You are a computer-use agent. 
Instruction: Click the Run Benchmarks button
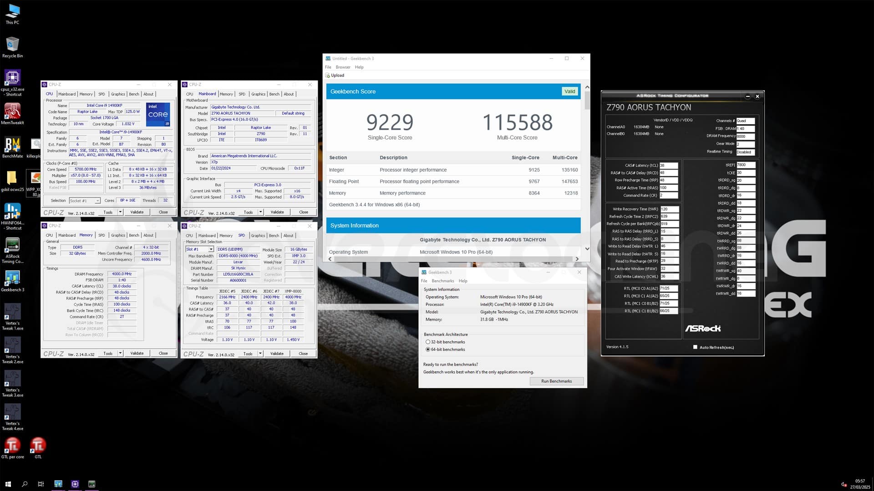[556, 381]
